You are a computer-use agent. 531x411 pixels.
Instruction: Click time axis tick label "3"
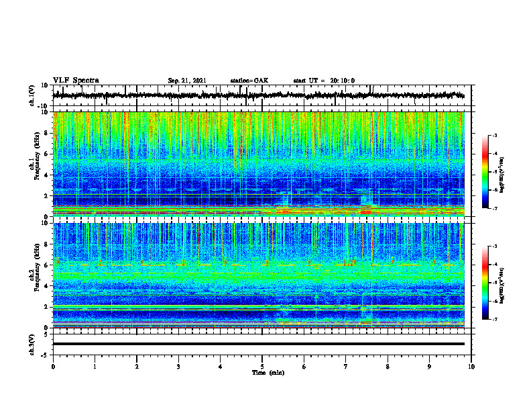click(178, 367)
